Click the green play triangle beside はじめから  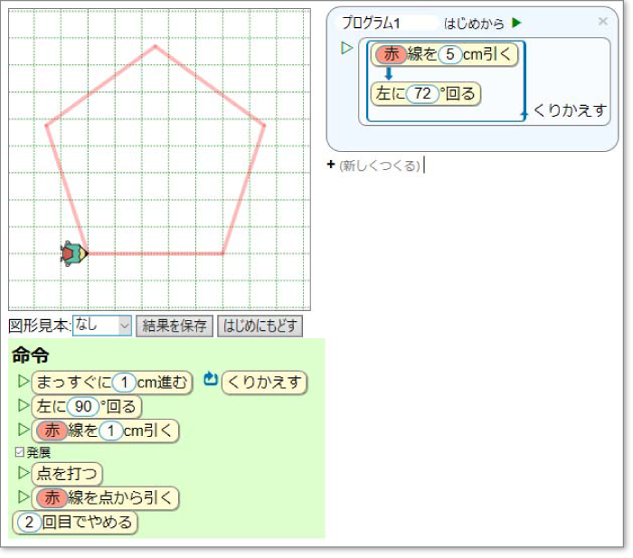pos(516,23)
